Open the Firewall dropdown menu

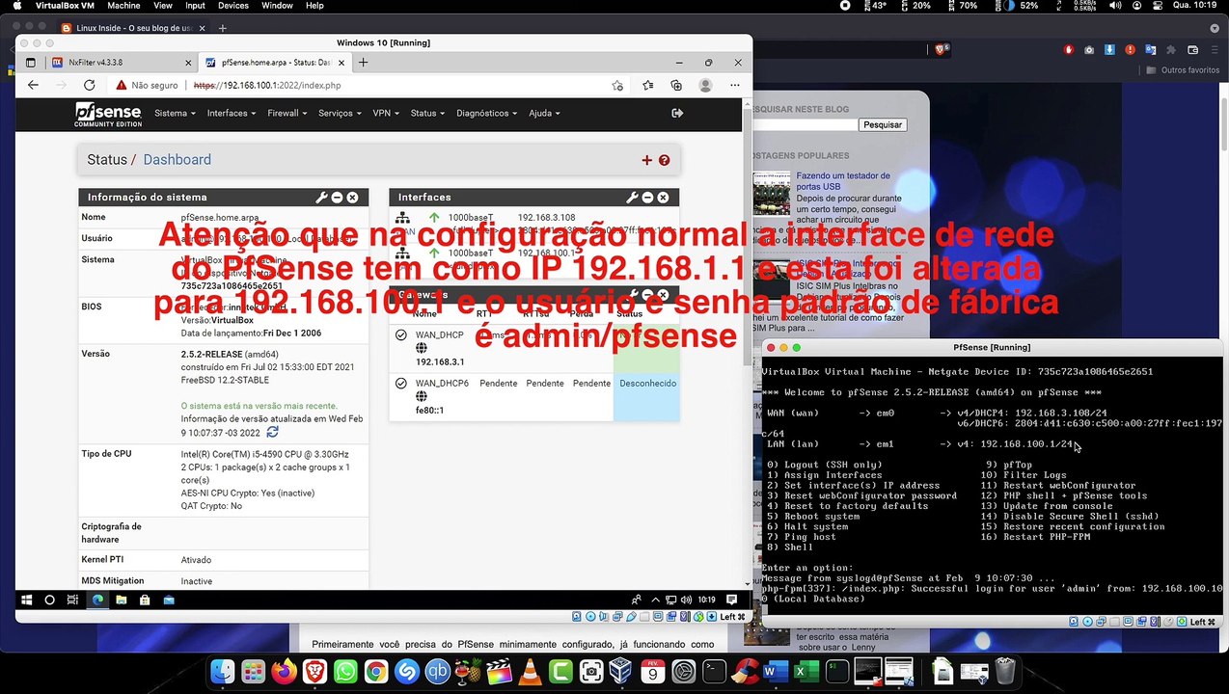[x=287, y=113]
